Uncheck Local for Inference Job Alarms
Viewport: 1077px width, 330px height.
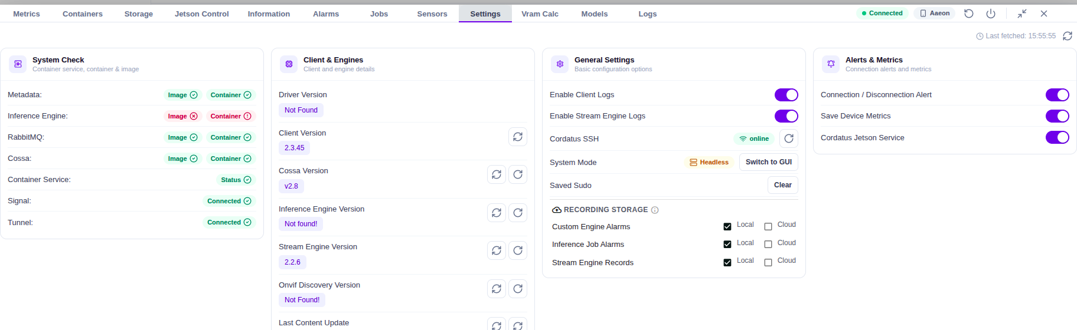[x=727, y=244]
